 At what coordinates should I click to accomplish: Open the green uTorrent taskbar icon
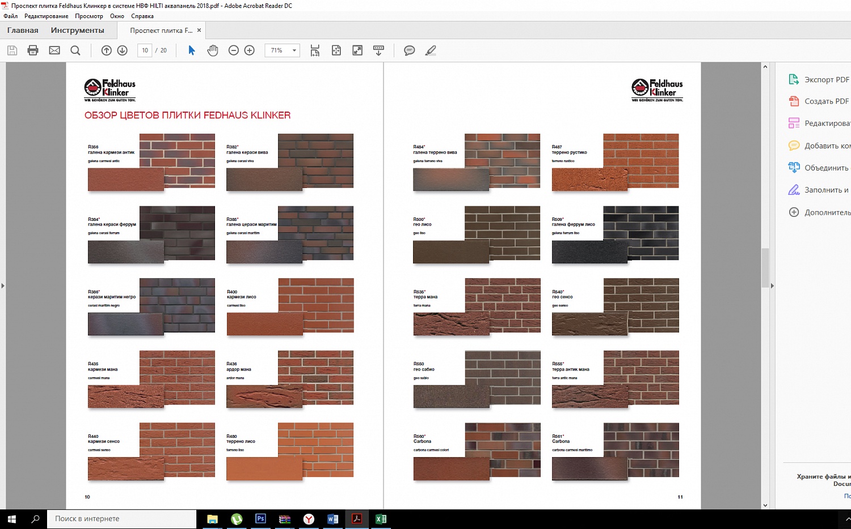click(237, 519)
